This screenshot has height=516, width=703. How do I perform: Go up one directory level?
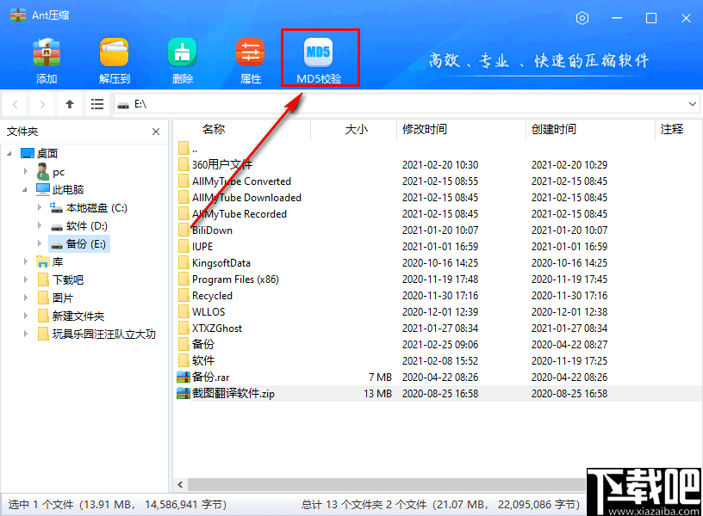(70, 104)
